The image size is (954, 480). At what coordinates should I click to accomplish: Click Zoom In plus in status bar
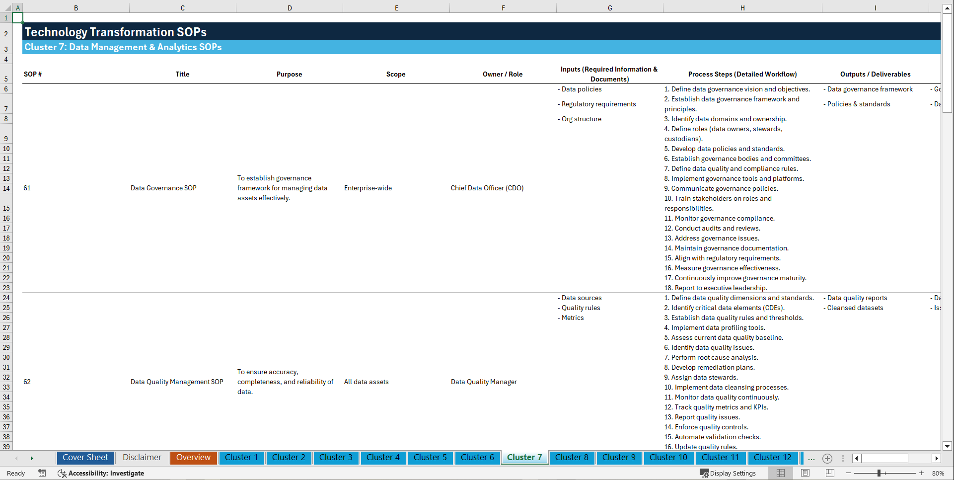[x=922, y=473]
